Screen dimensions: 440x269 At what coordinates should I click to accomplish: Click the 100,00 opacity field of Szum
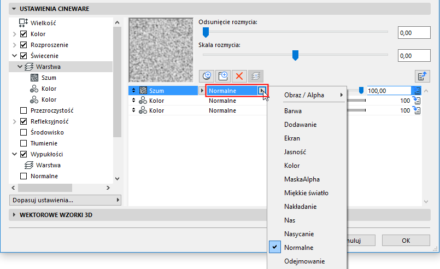[389, 90]
